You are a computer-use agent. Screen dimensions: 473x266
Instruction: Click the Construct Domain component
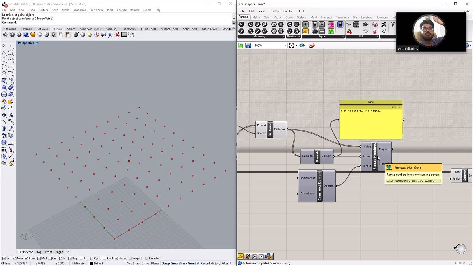319,186
